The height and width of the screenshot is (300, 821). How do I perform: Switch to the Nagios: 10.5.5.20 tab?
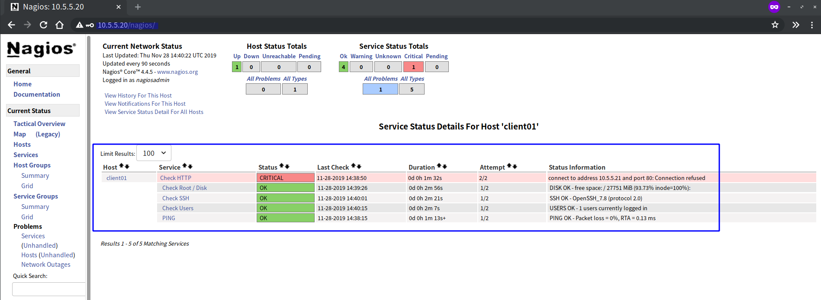pos(65,7)
